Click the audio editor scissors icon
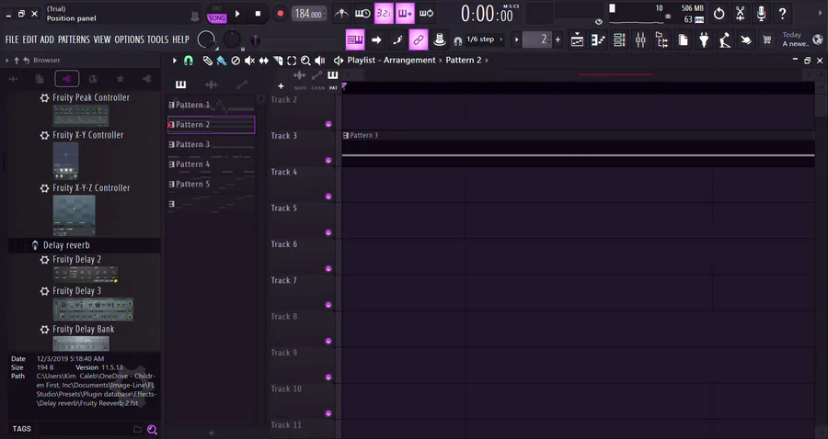 [x=740, y=14]
